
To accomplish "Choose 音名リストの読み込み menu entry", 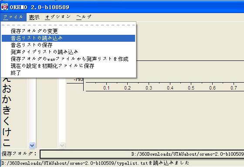I will tap(68, 38).
